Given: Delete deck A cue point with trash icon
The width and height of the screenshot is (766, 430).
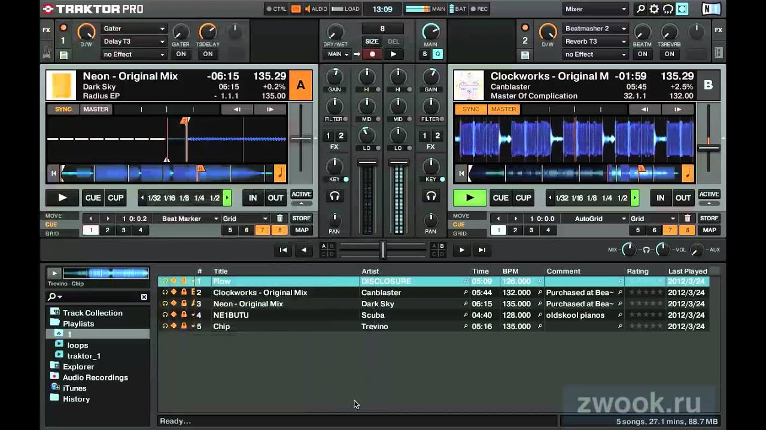Looking at the screenshot, I should [279, 219].
